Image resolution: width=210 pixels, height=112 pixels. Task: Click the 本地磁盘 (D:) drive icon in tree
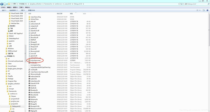pos(5,56)
